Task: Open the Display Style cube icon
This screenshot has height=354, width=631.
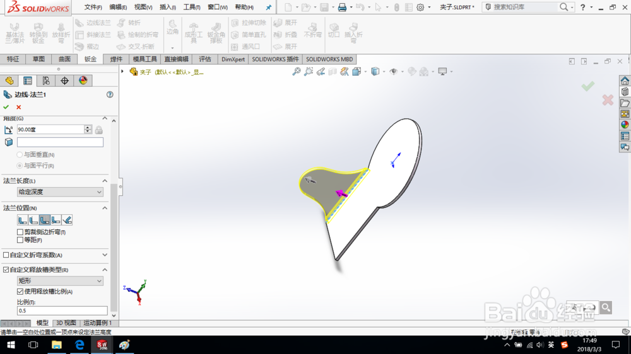Action: 375,72
